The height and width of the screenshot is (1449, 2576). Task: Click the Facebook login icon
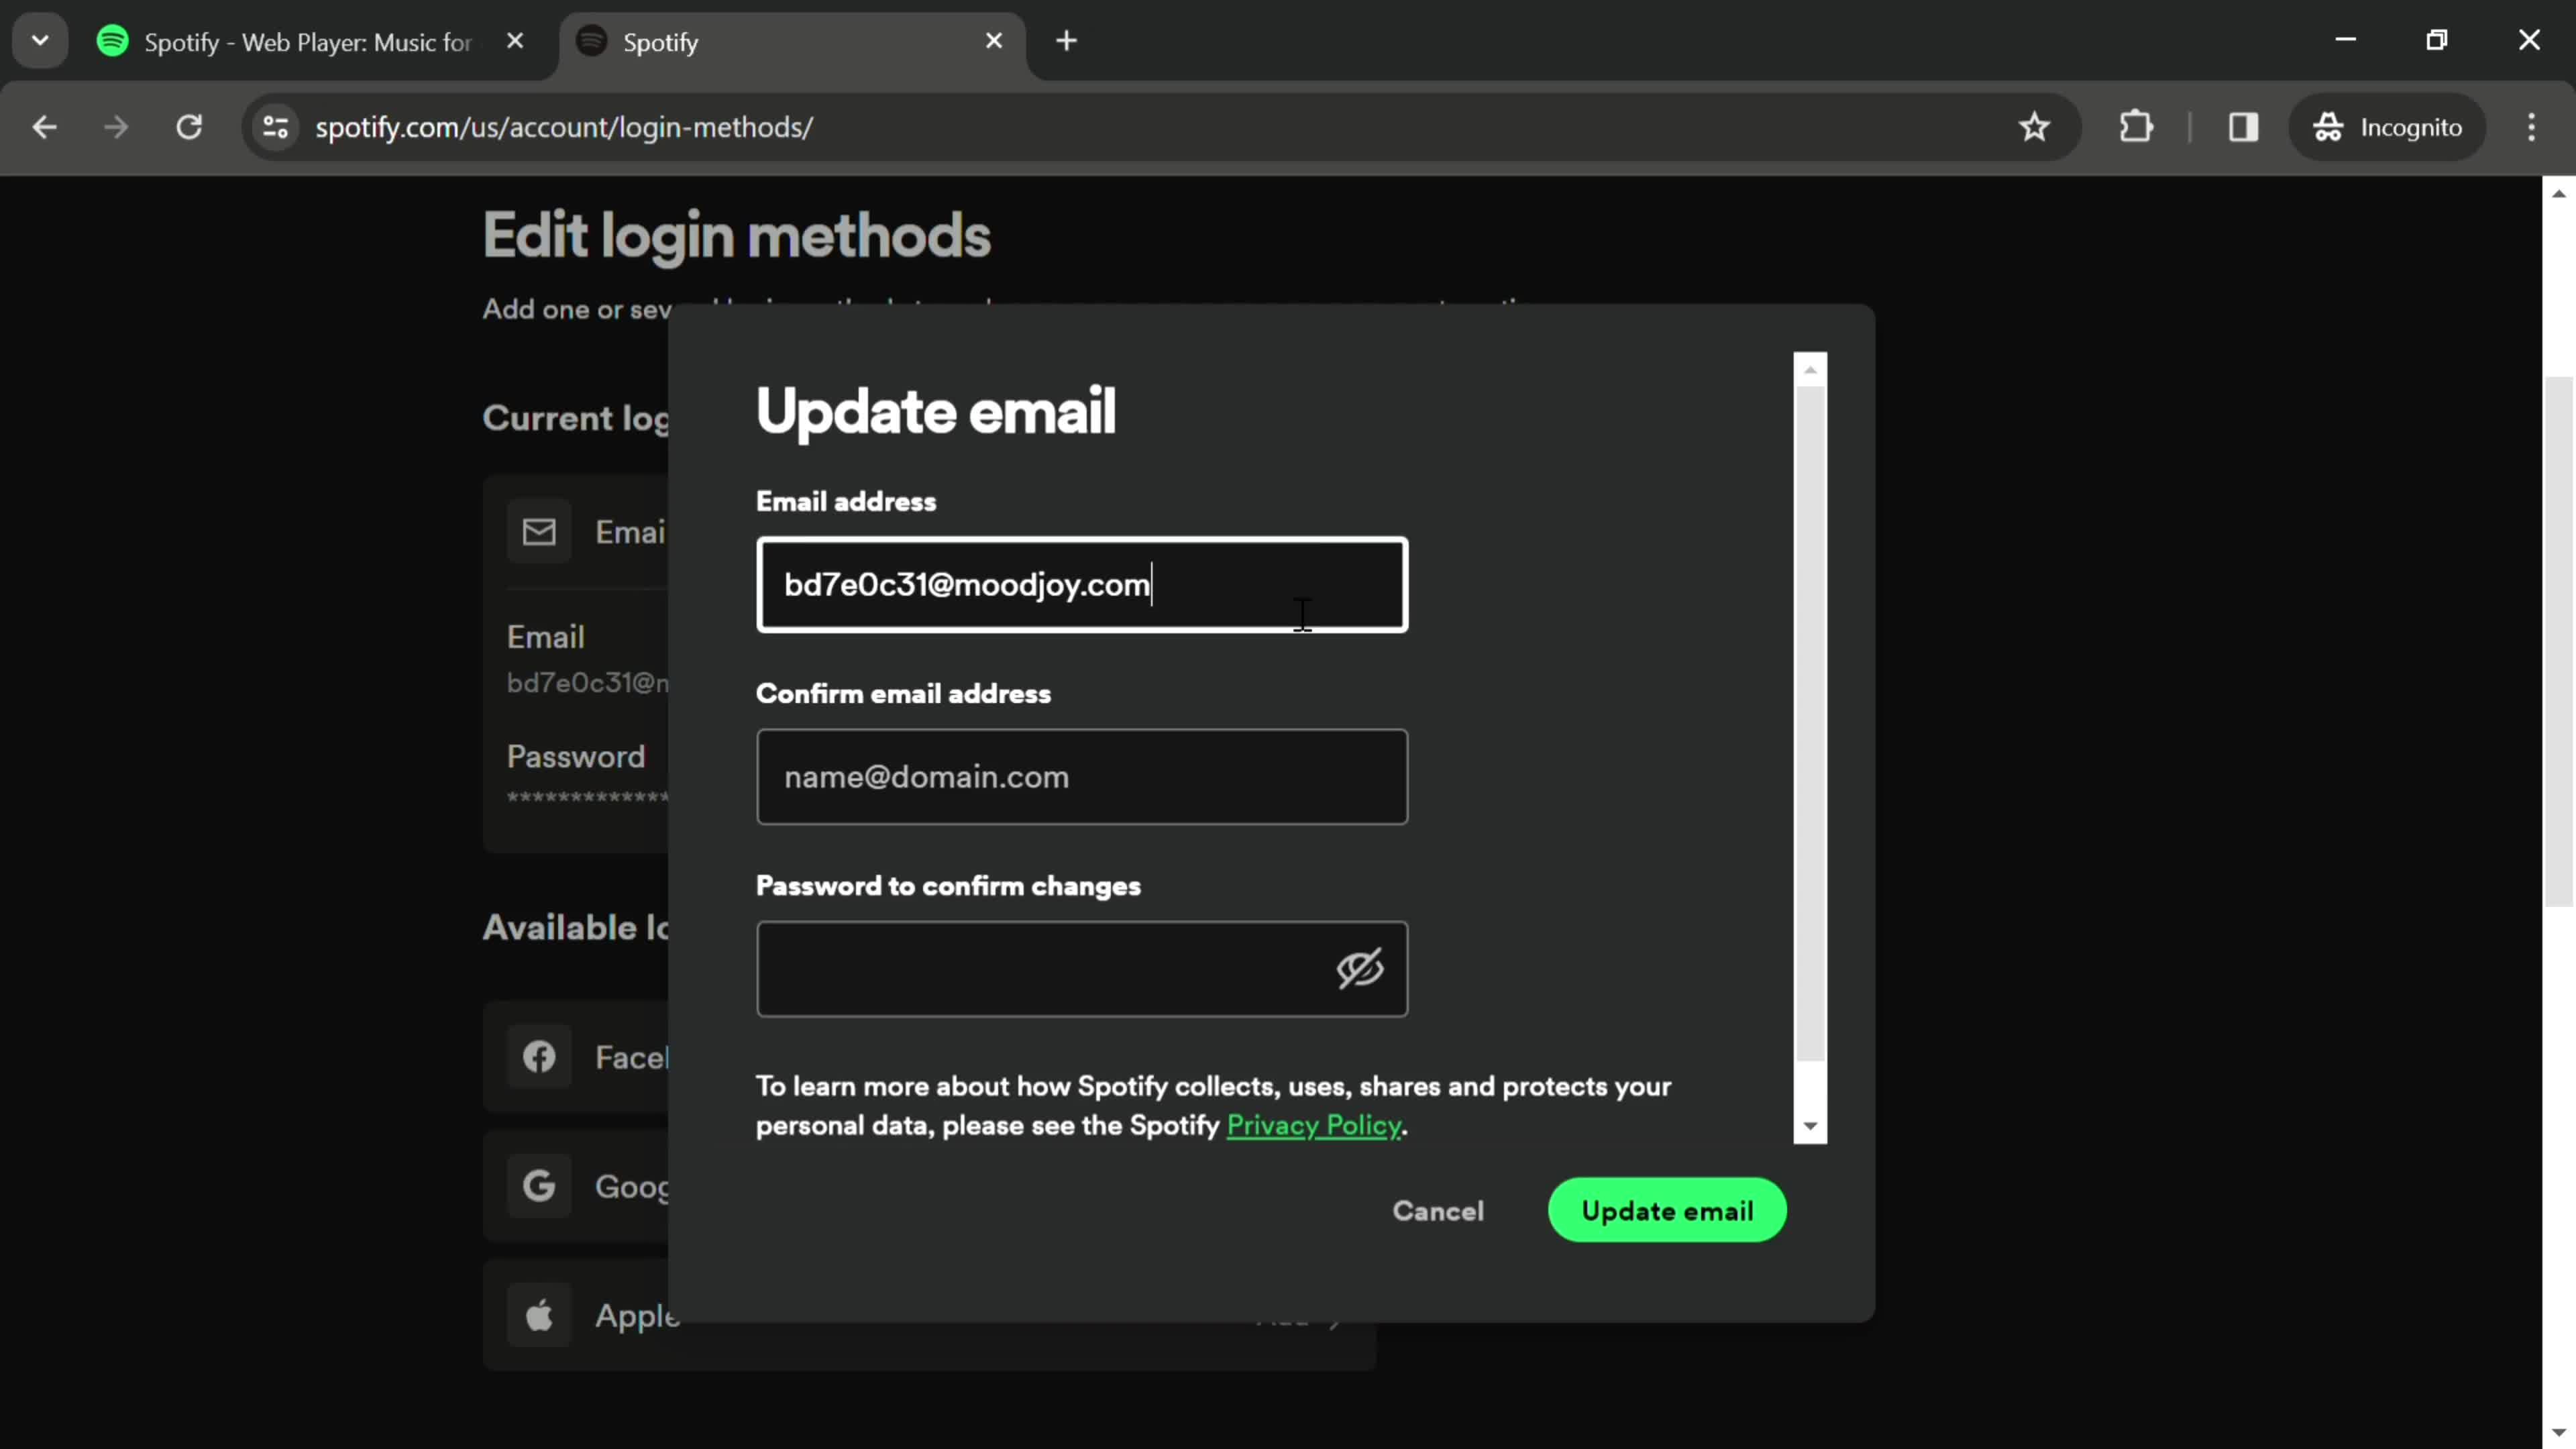(539, 1057)
